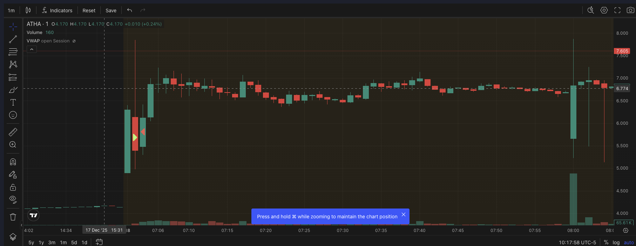Delete drawings with the trash icon
This screenshot has height=246, width=636.
pos(13,217)
